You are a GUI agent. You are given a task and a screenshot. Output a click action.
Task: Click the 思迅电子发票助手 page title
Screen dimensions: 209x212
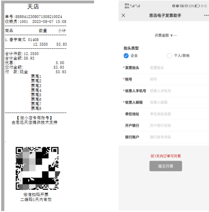165,16
